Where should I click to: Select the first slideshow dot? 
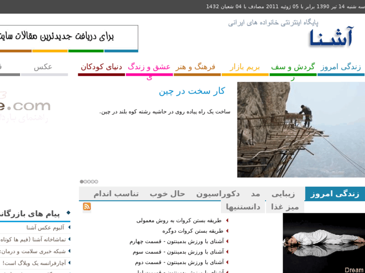[82, 182]
